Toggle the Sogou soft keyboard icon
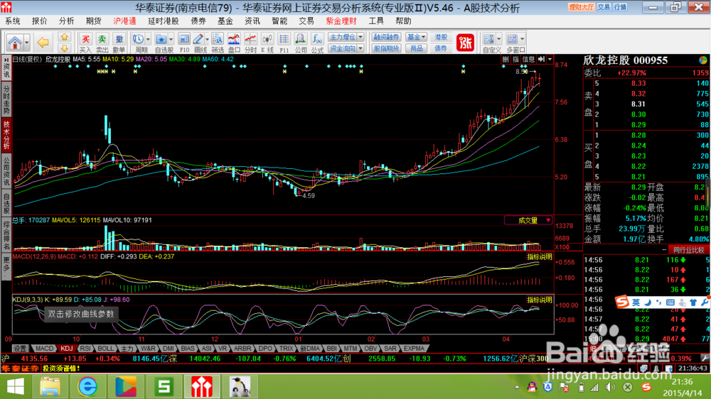Viewport: 711px width, 399px height. (x=670, y=302)
